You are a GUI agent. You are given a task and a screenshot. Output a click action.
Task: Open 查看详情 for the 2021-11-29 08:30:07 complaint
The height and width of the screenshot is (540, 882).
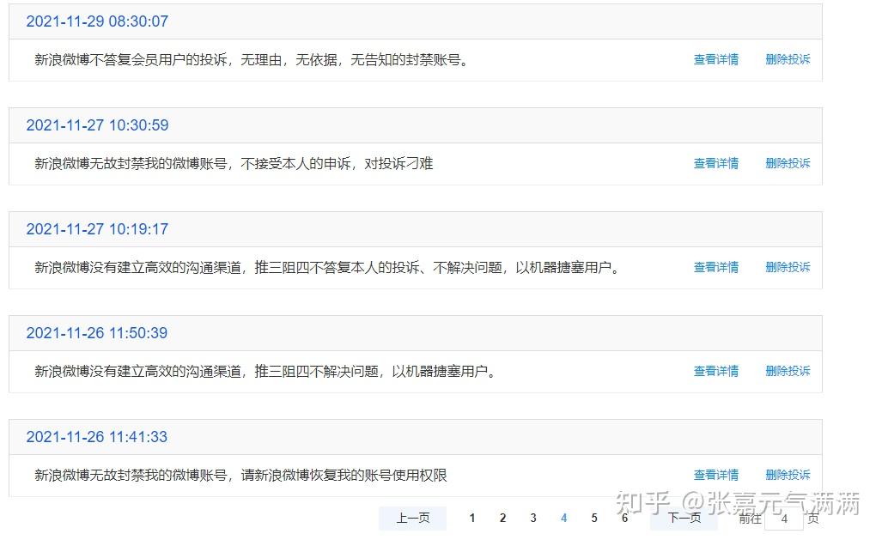click(x=715, y=59)
